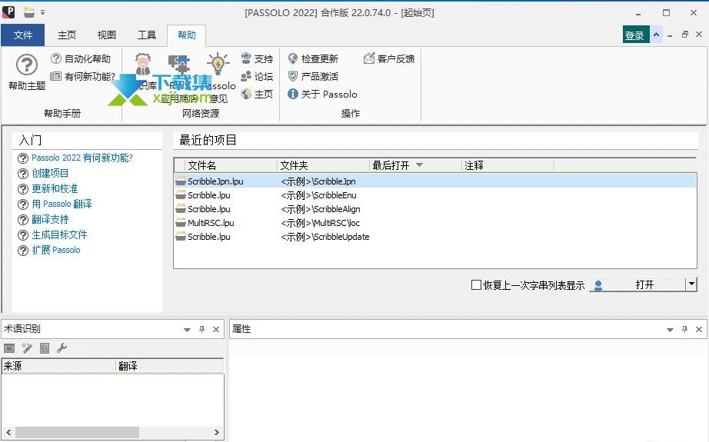Open 产品激活 product activation
Viewport: 709px width, 442px height.
point(313,76)
